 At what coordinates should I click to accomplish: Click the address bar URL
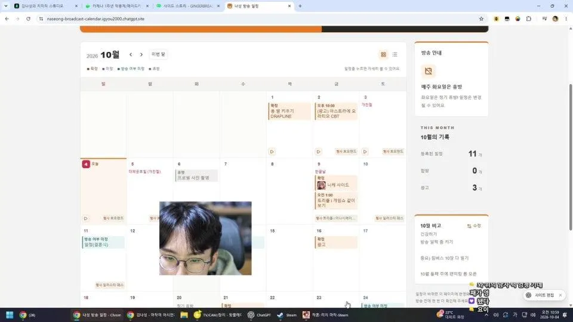95,18
